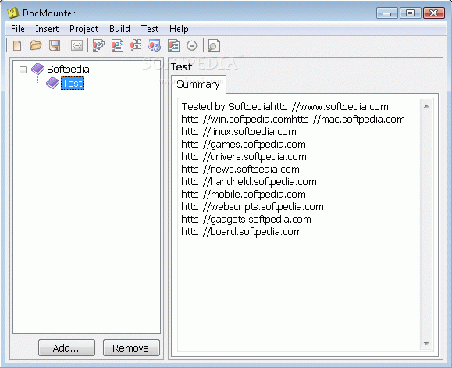
Task: Open a project with the folder icon
Action: tap(36, 45)
